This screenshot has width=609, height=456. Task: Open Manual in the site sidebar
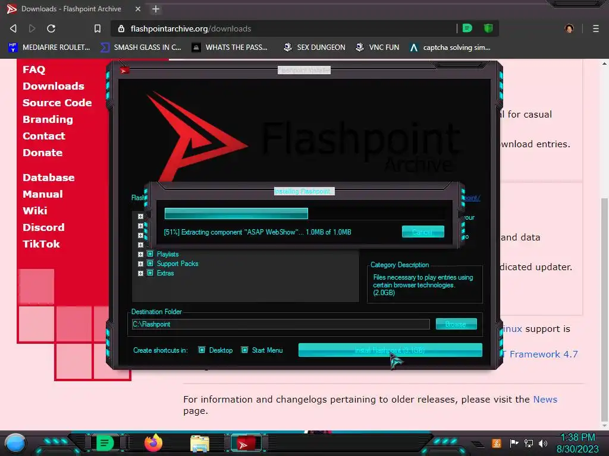tap(43, 194)
